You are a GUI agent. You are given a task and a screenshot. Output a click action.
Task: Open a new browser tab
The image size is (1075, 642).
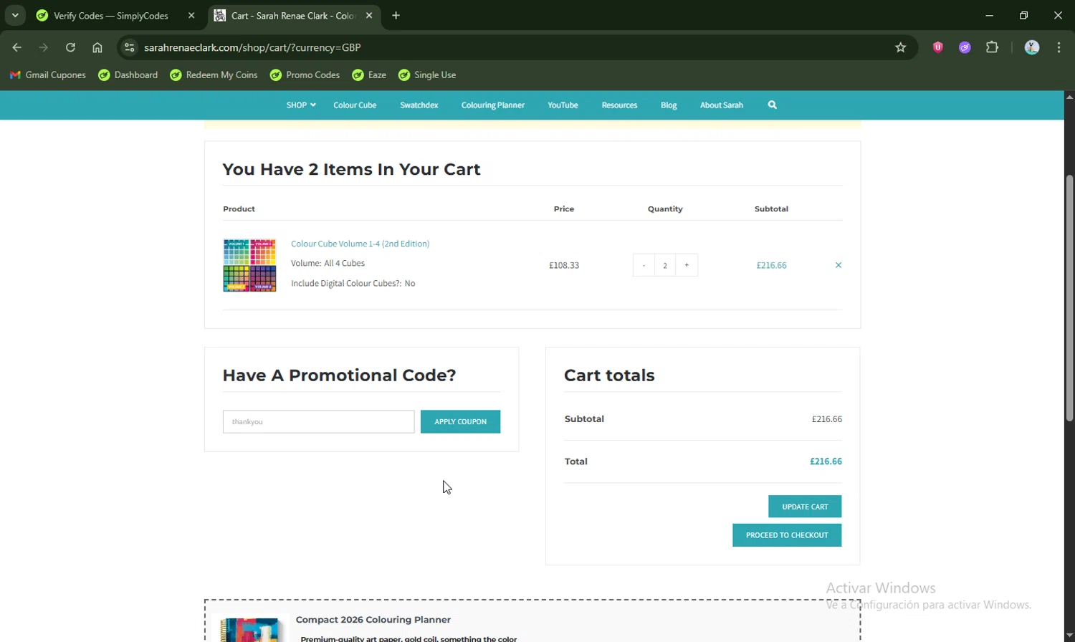point(396,15)
